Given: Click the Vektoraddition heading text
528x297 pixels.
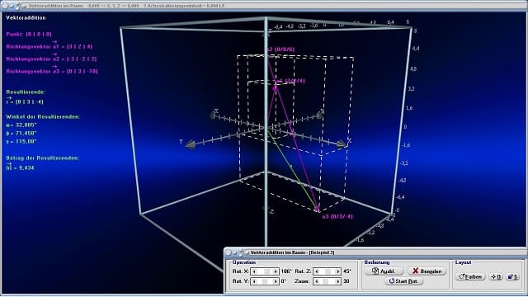Looking at the screenshot, I should tap(26, 18).
